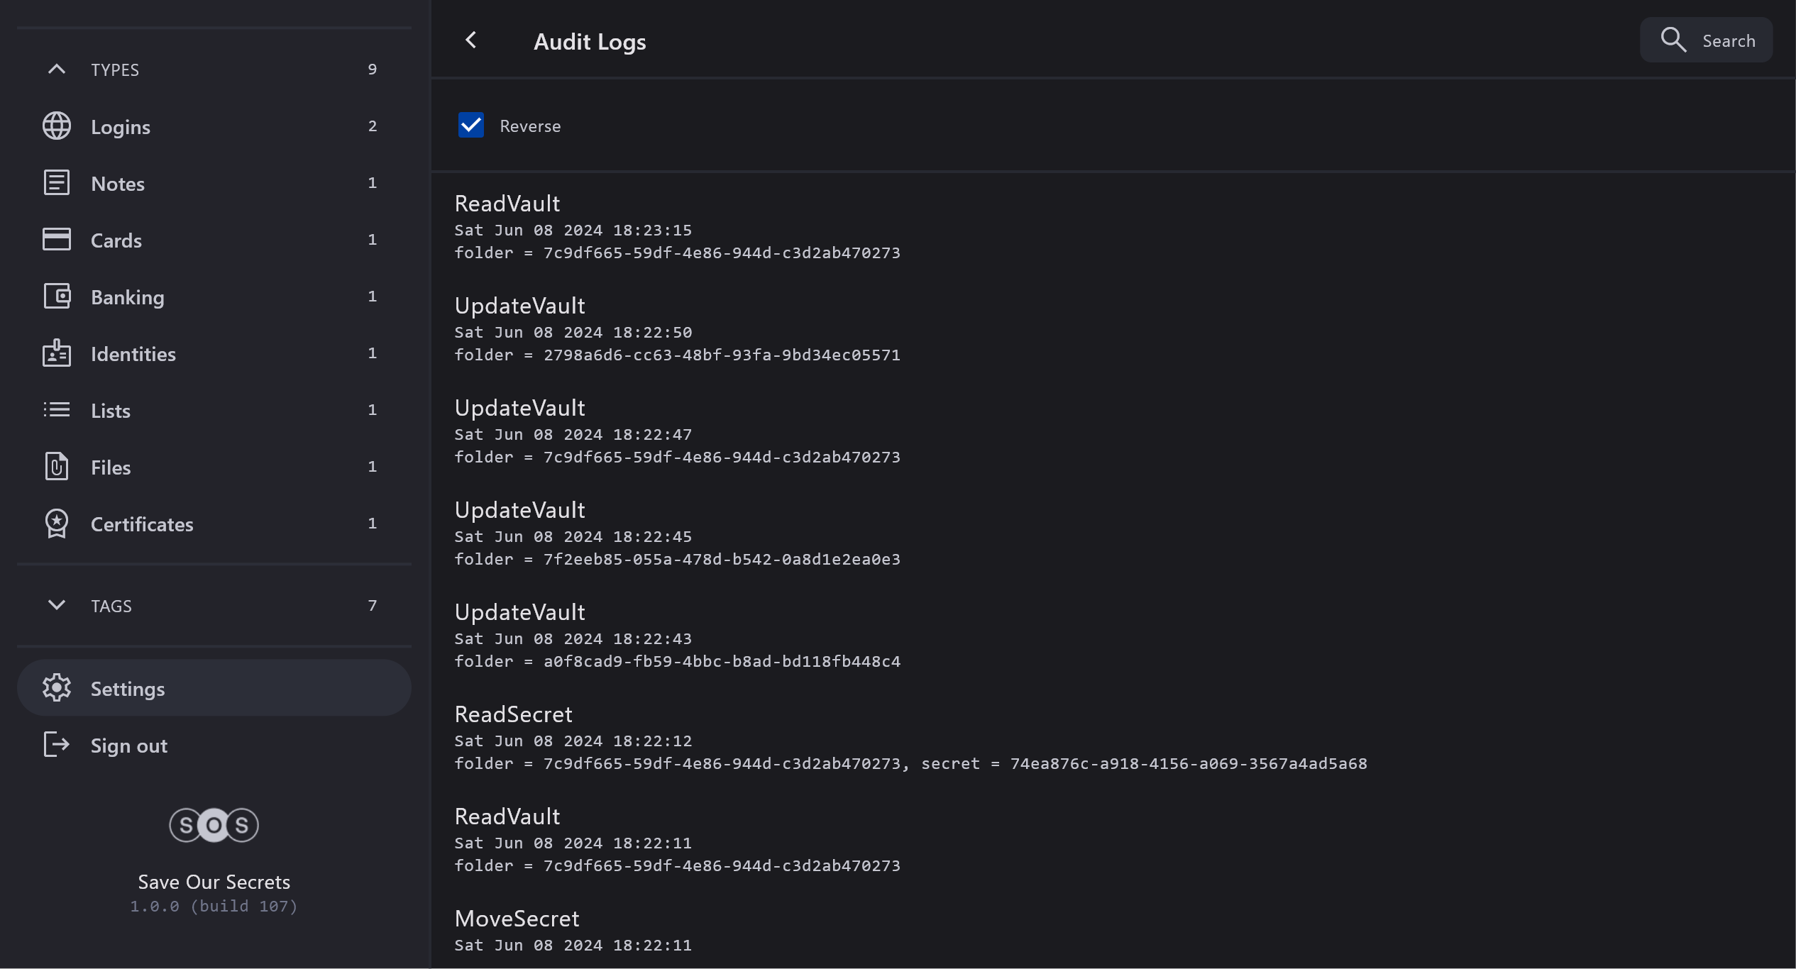This screenshot has height=969, width=1796.
Task: Click the Reverse label text
Action: coord(530,126)
